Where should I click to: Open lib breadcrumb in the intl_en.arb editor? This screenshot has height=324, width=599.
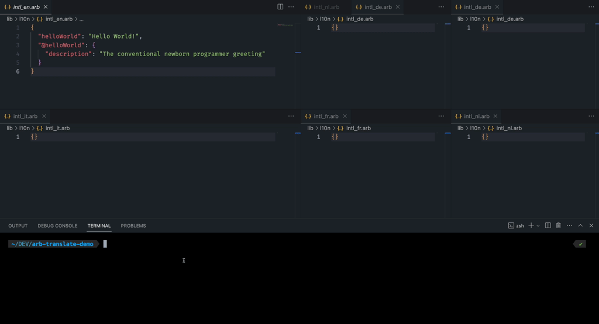pyautogui.click(x=9, y=19)
